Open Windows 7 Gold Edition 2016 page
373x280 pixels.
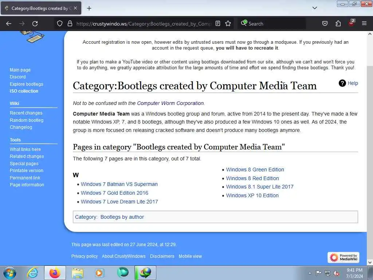click(x=114, y=193)
